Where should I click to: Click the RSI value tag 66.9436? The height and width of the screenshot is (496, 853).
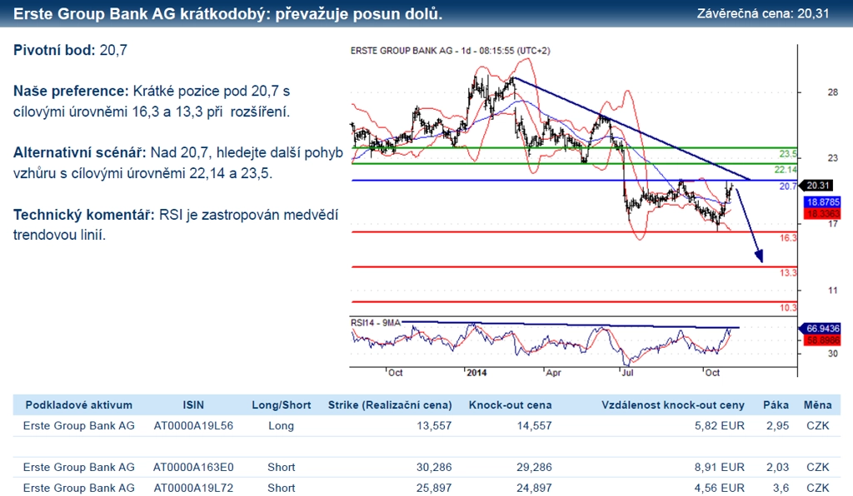tap(821, 329)
